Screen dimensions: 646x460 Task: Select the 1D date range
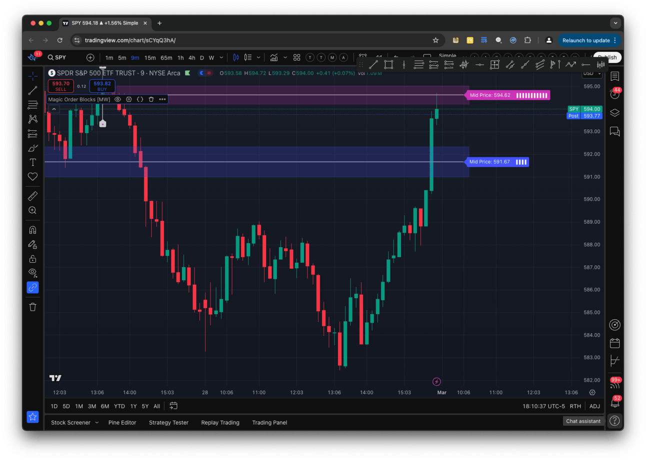coord(54,406)
